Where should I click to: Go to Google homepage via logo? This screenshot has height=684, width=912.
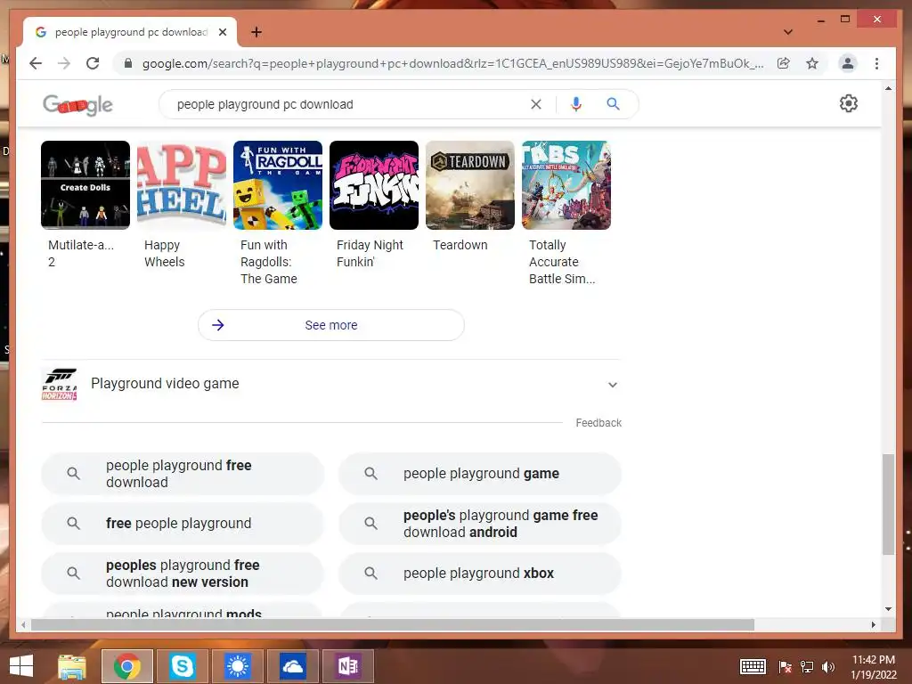(78, 105)
